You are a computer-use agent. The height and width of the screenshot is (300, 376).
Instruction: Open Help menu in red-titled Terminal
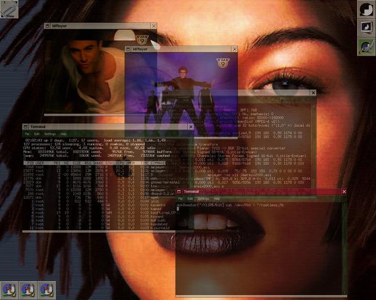tap(217, 199)
